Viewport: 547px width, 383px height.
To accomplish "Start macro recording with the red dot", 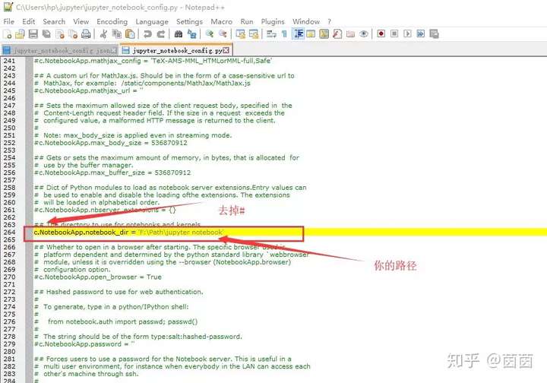I will [381, 34].
